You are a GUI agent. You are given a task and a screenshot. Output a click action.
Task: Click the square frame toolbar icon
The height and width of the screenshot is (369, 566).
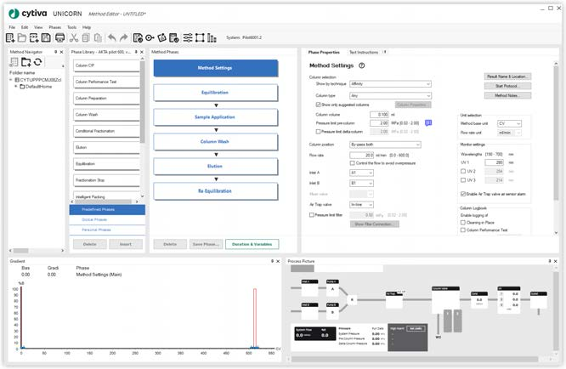pyautogui.click(x=200, y=37)
